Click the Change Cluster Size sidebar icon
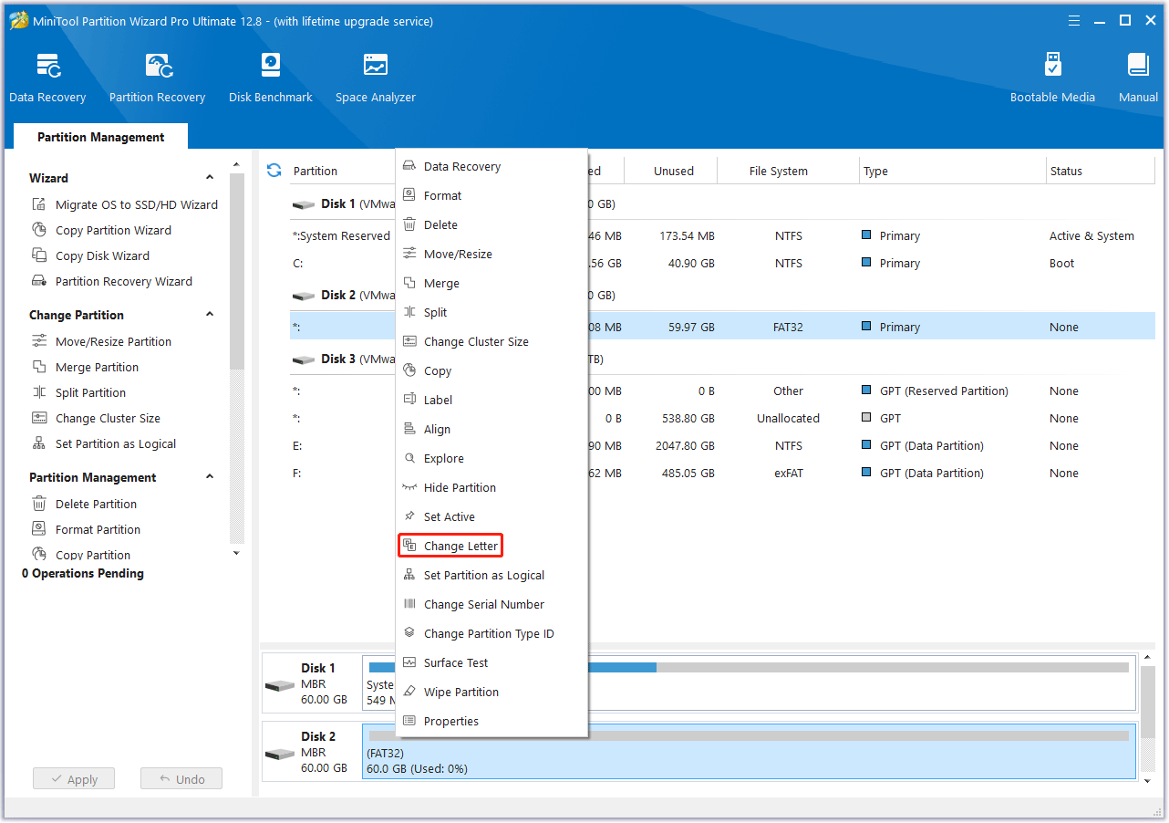1169x823 pixels. (39, 418)
